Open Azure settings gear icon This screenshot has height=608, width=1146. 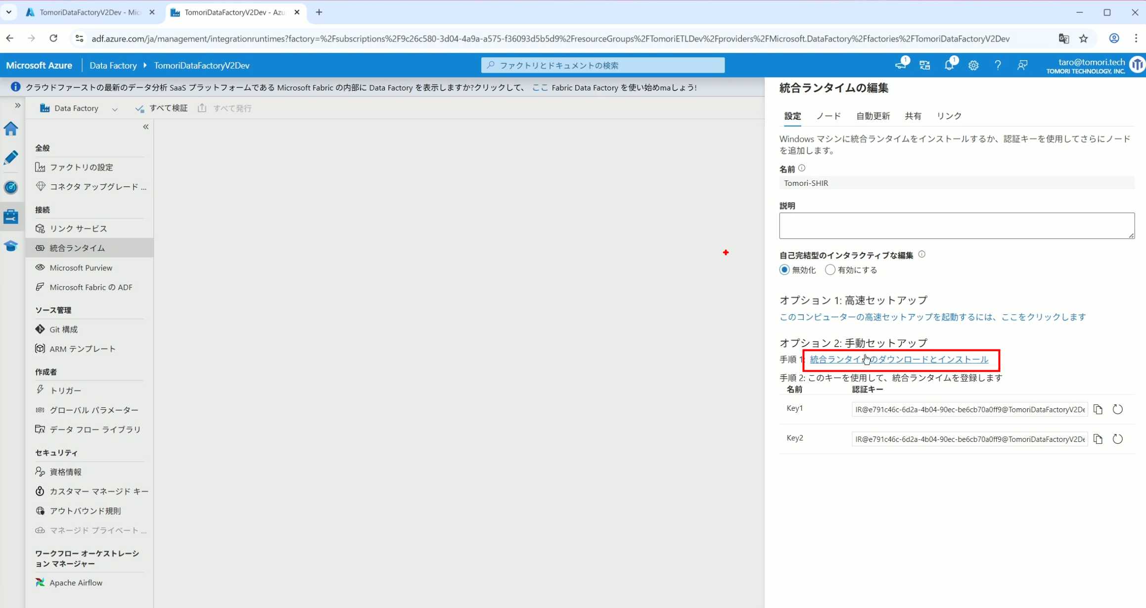[973, 65]
